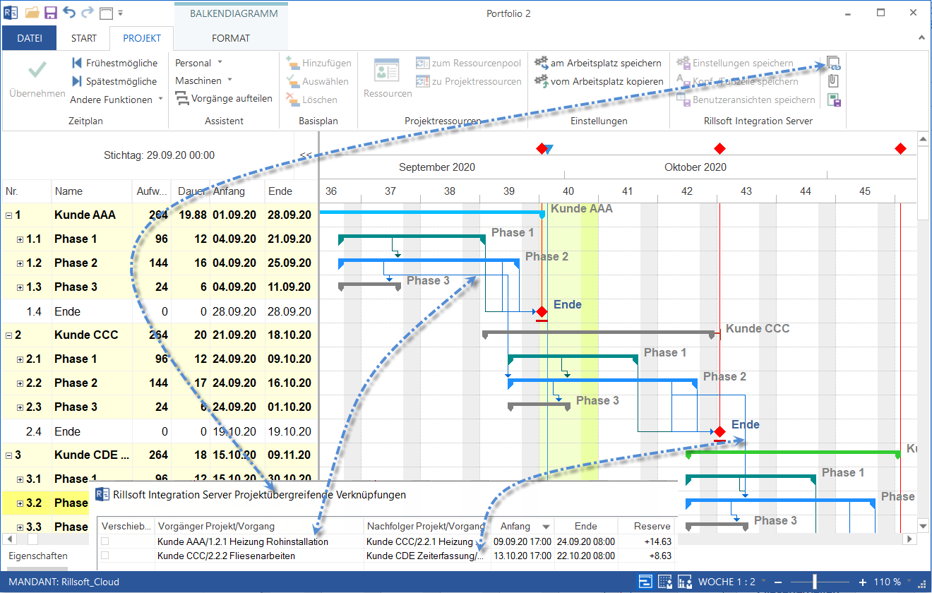The width and height of the screenshot is (932, 593).
Task: Sort by the Anfang column header
Action: (x=237, y=191)
